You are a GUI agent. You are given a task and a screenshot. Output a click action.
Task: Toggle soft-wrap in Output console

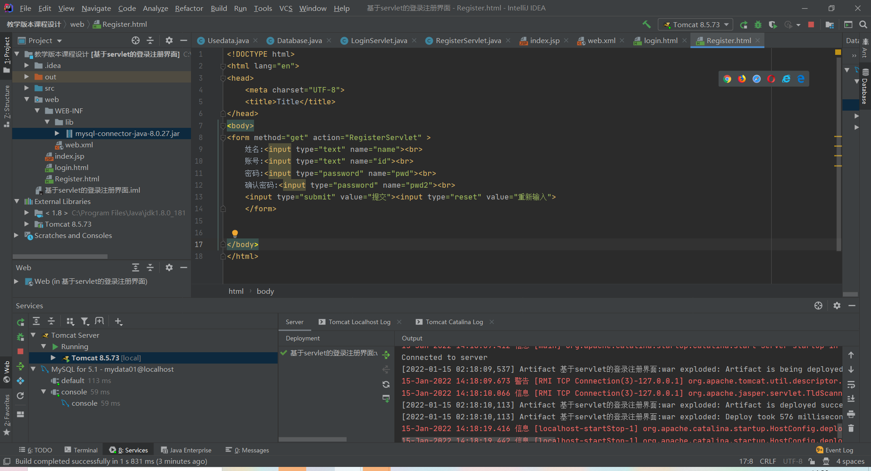851,384
